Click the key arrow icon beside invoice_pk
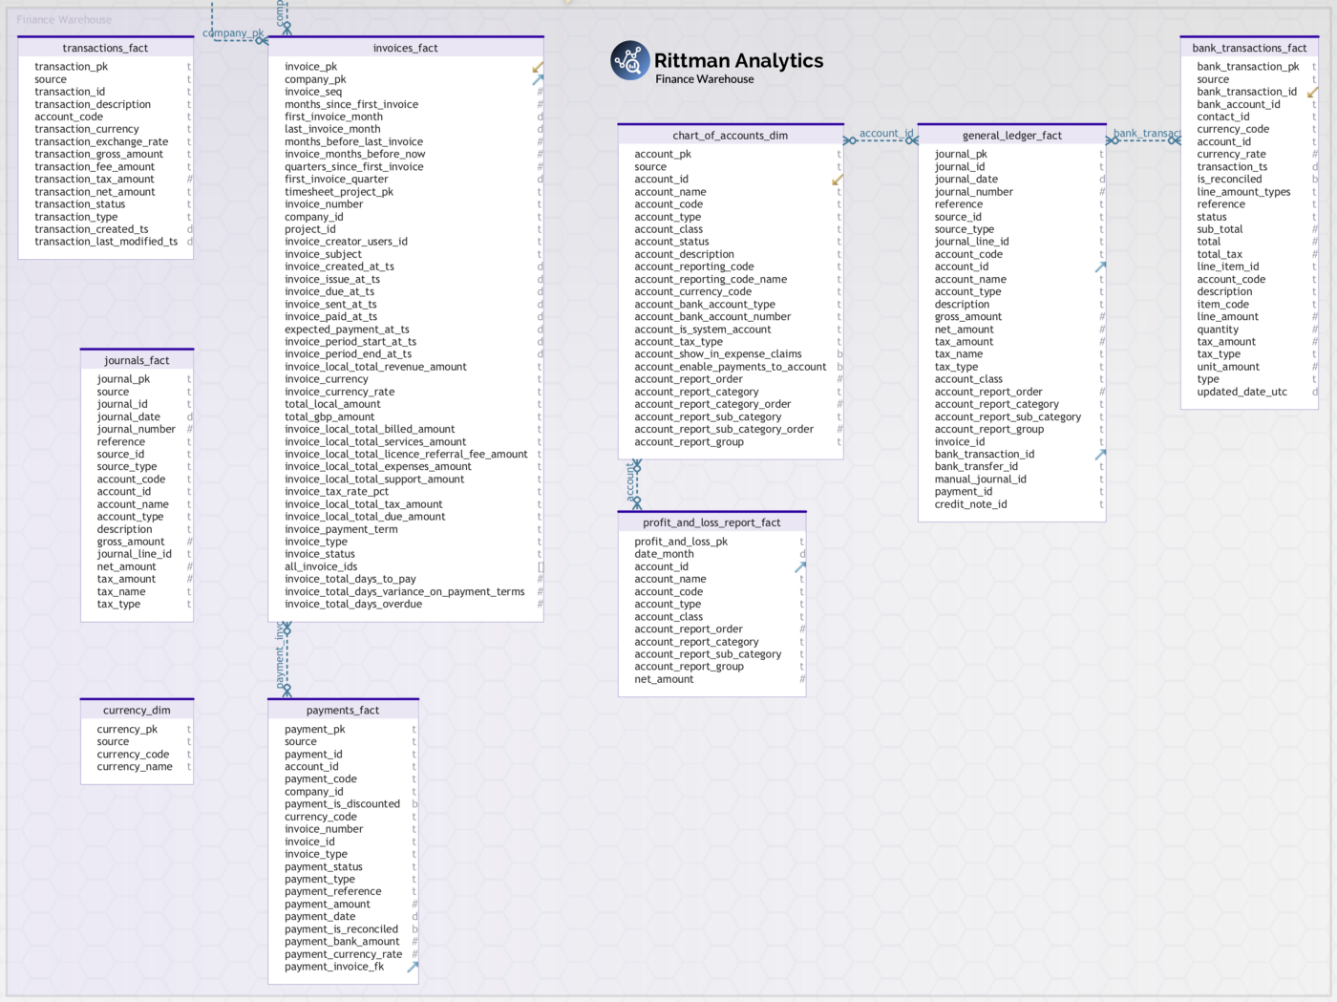This screenshot has height=1002, width=1337. click(x=538, y=67)
